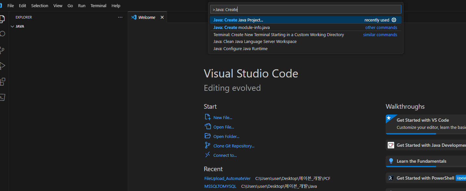
Task: Click the 'other commands' label
Action: 381,28
